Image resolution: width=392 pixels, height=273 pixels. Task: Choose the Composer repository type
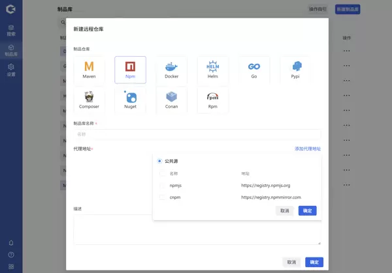89,100
